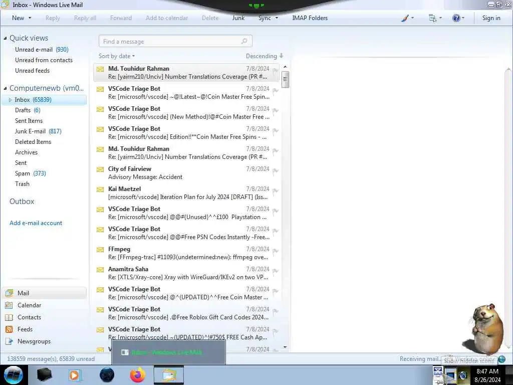Toggle flag on Anamitra Saha message
Screen dimensions: 513x385
[x=275, y=271]
